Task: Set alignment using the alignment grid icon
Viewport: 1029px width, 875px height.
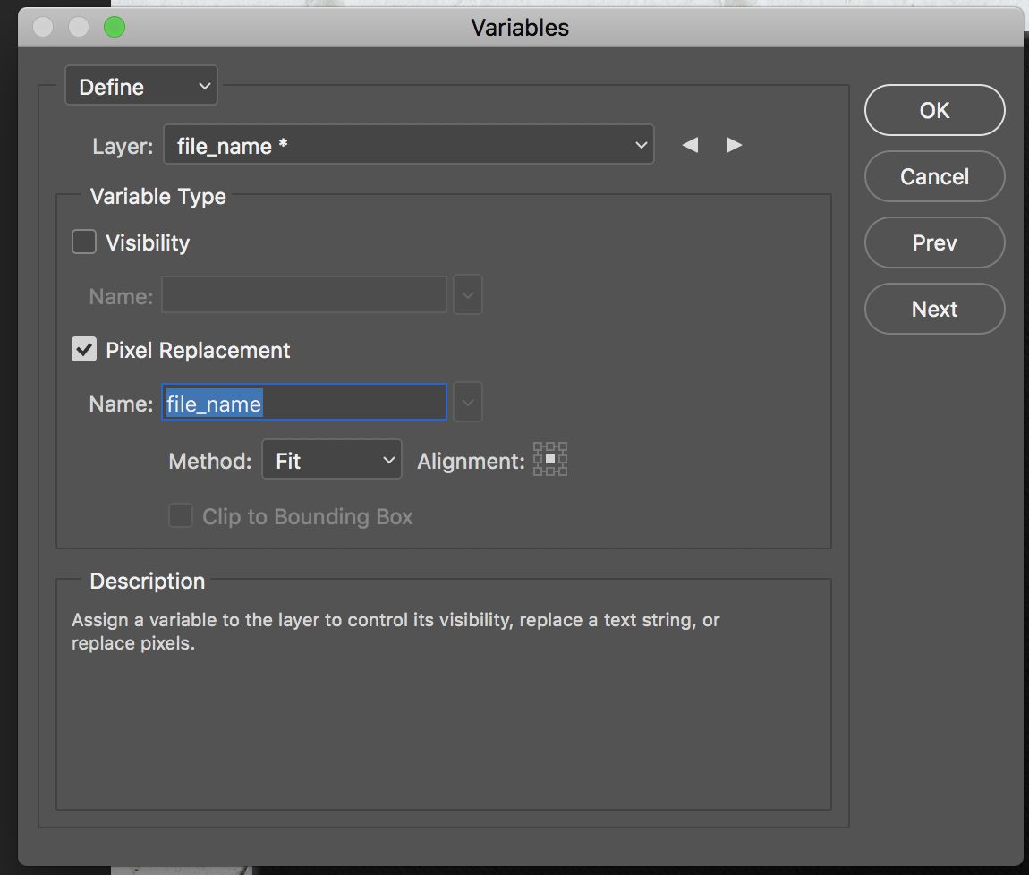Action: [x=550, y=459]
